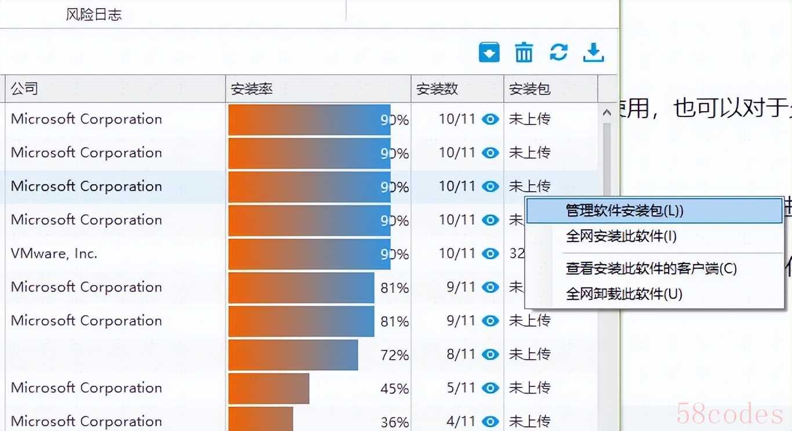Click the eye icon beside 8/11
The width and height of the screenshot is (792, 431).
tap(491, 355)
